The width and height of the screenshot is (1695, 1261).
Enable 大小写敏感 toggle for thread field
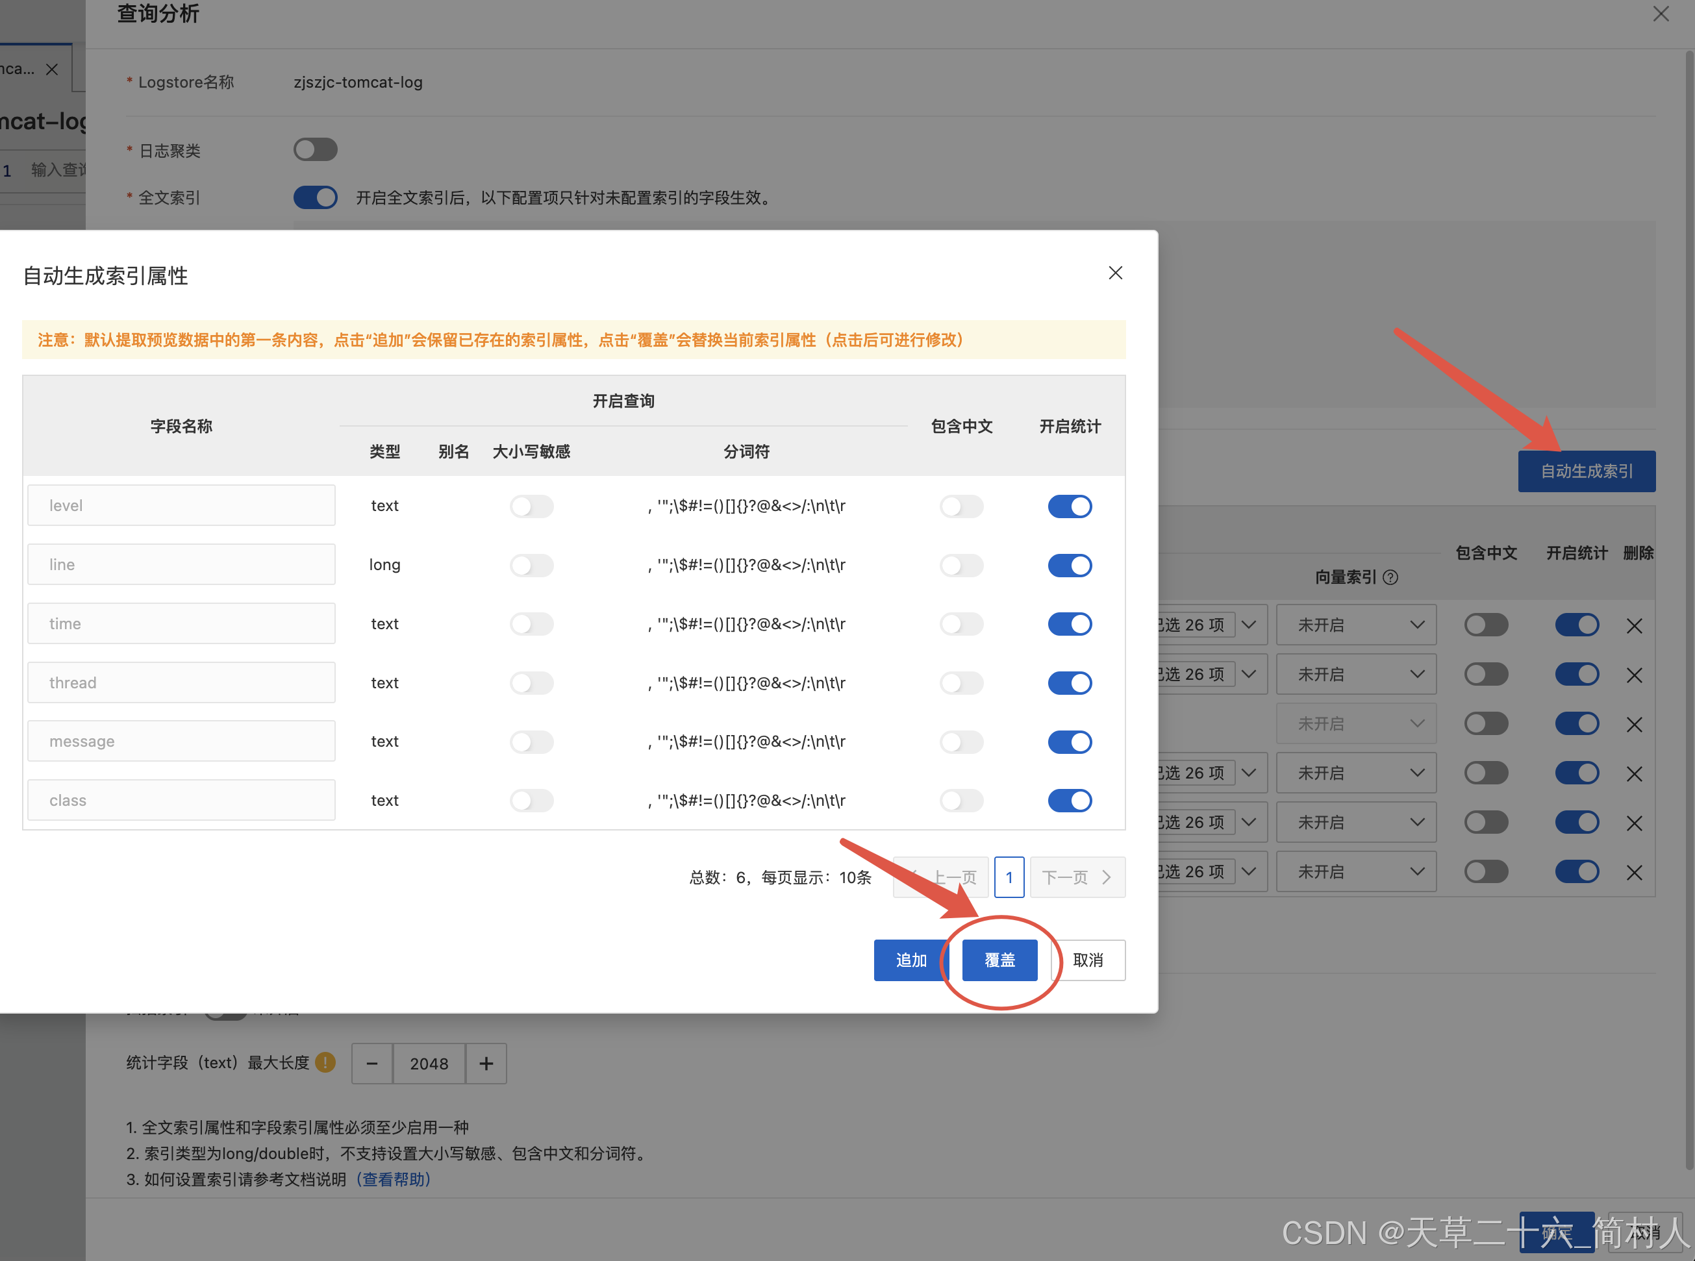[x=531, y=682]
